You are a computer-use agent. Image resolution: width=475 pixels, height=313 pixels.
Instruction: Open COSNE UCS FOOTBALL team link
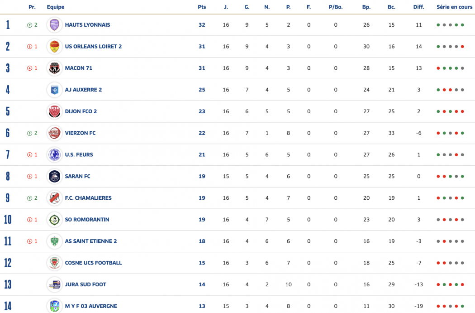(93, 263)
